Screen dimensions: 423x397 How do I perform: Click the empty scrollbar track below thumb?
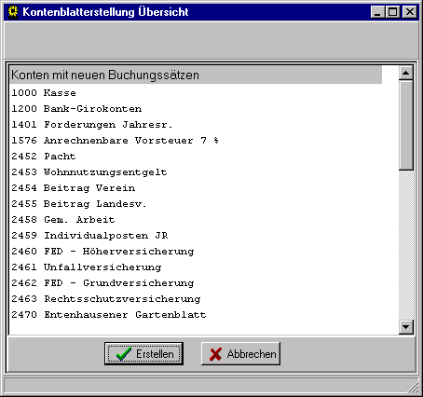(x=406, y=245)
